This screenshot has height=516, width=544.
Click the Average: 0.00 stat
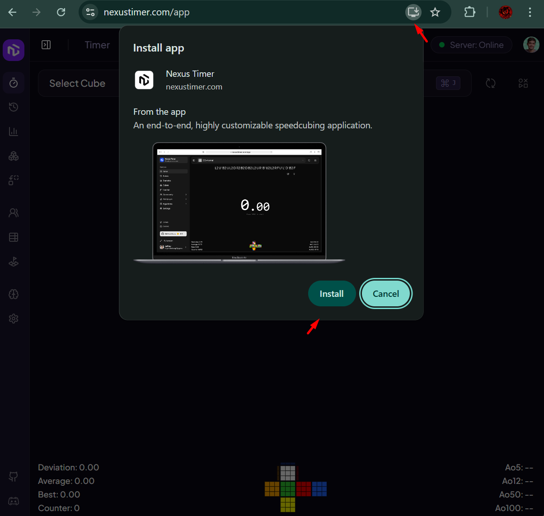66,481
